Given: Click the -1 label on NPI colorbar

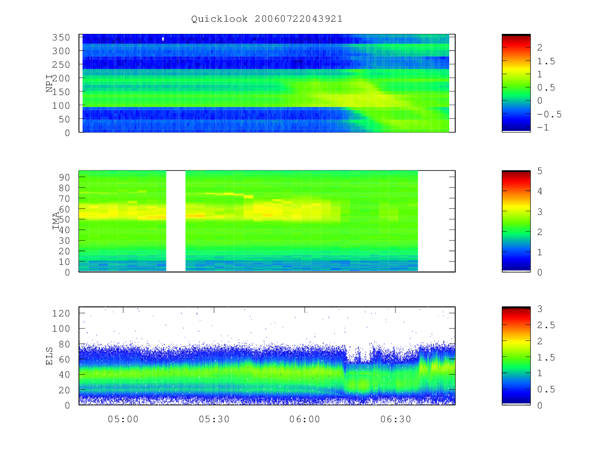Looking at the screenshot, I should point(544,127).
